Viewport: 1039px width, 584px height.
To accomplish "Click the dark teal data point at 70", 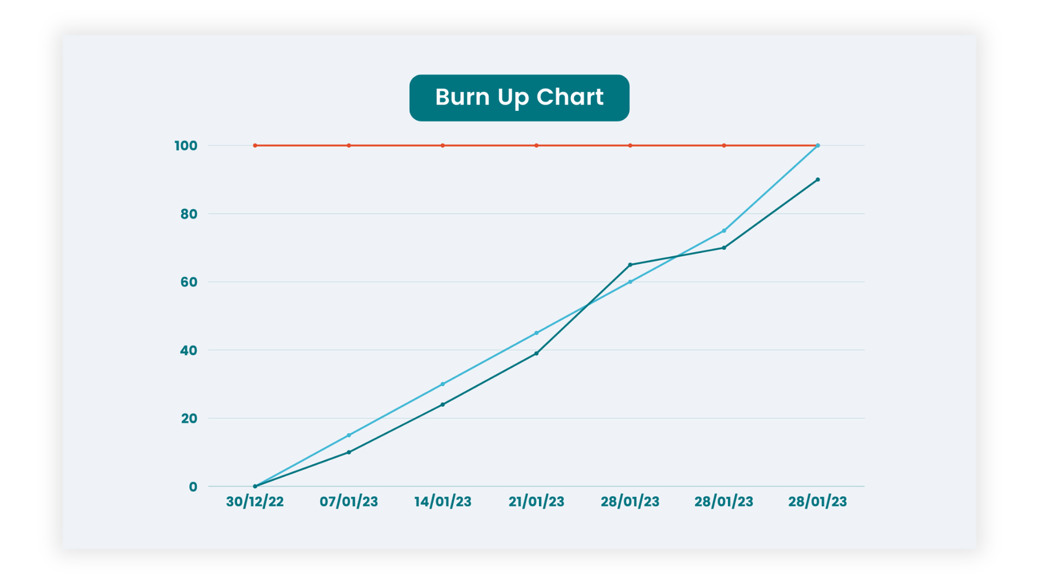I will tap(724, 248).
